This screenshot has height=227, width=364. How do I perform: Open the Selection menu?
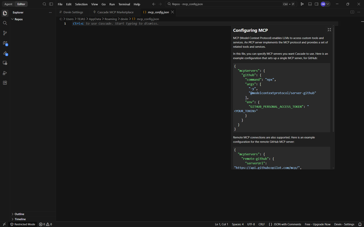[81, 4]
